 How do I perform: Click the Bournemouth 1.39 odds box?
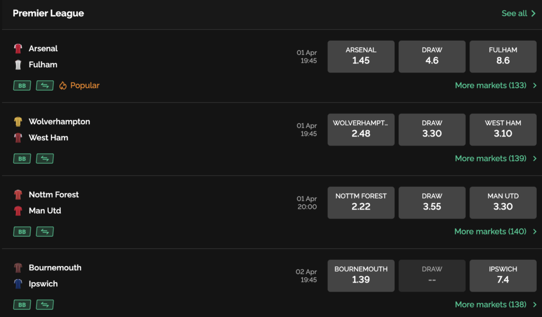[360, 275]
